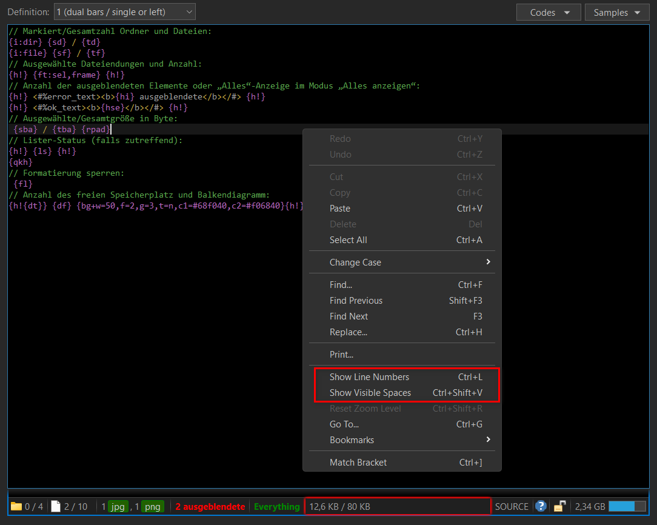
Task: Click the '12,6 KB / 80 KB' size field
Action: [x=397, y=507]
